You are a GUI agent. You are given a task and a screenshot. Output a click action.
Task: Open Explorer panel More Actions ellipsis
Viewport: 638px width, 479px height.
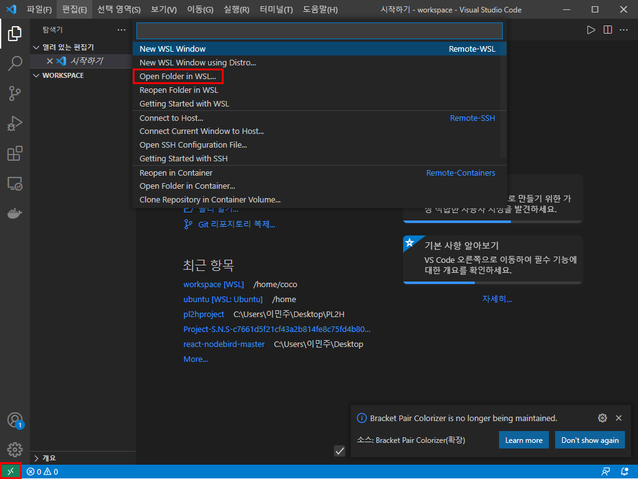click(121, 30)
